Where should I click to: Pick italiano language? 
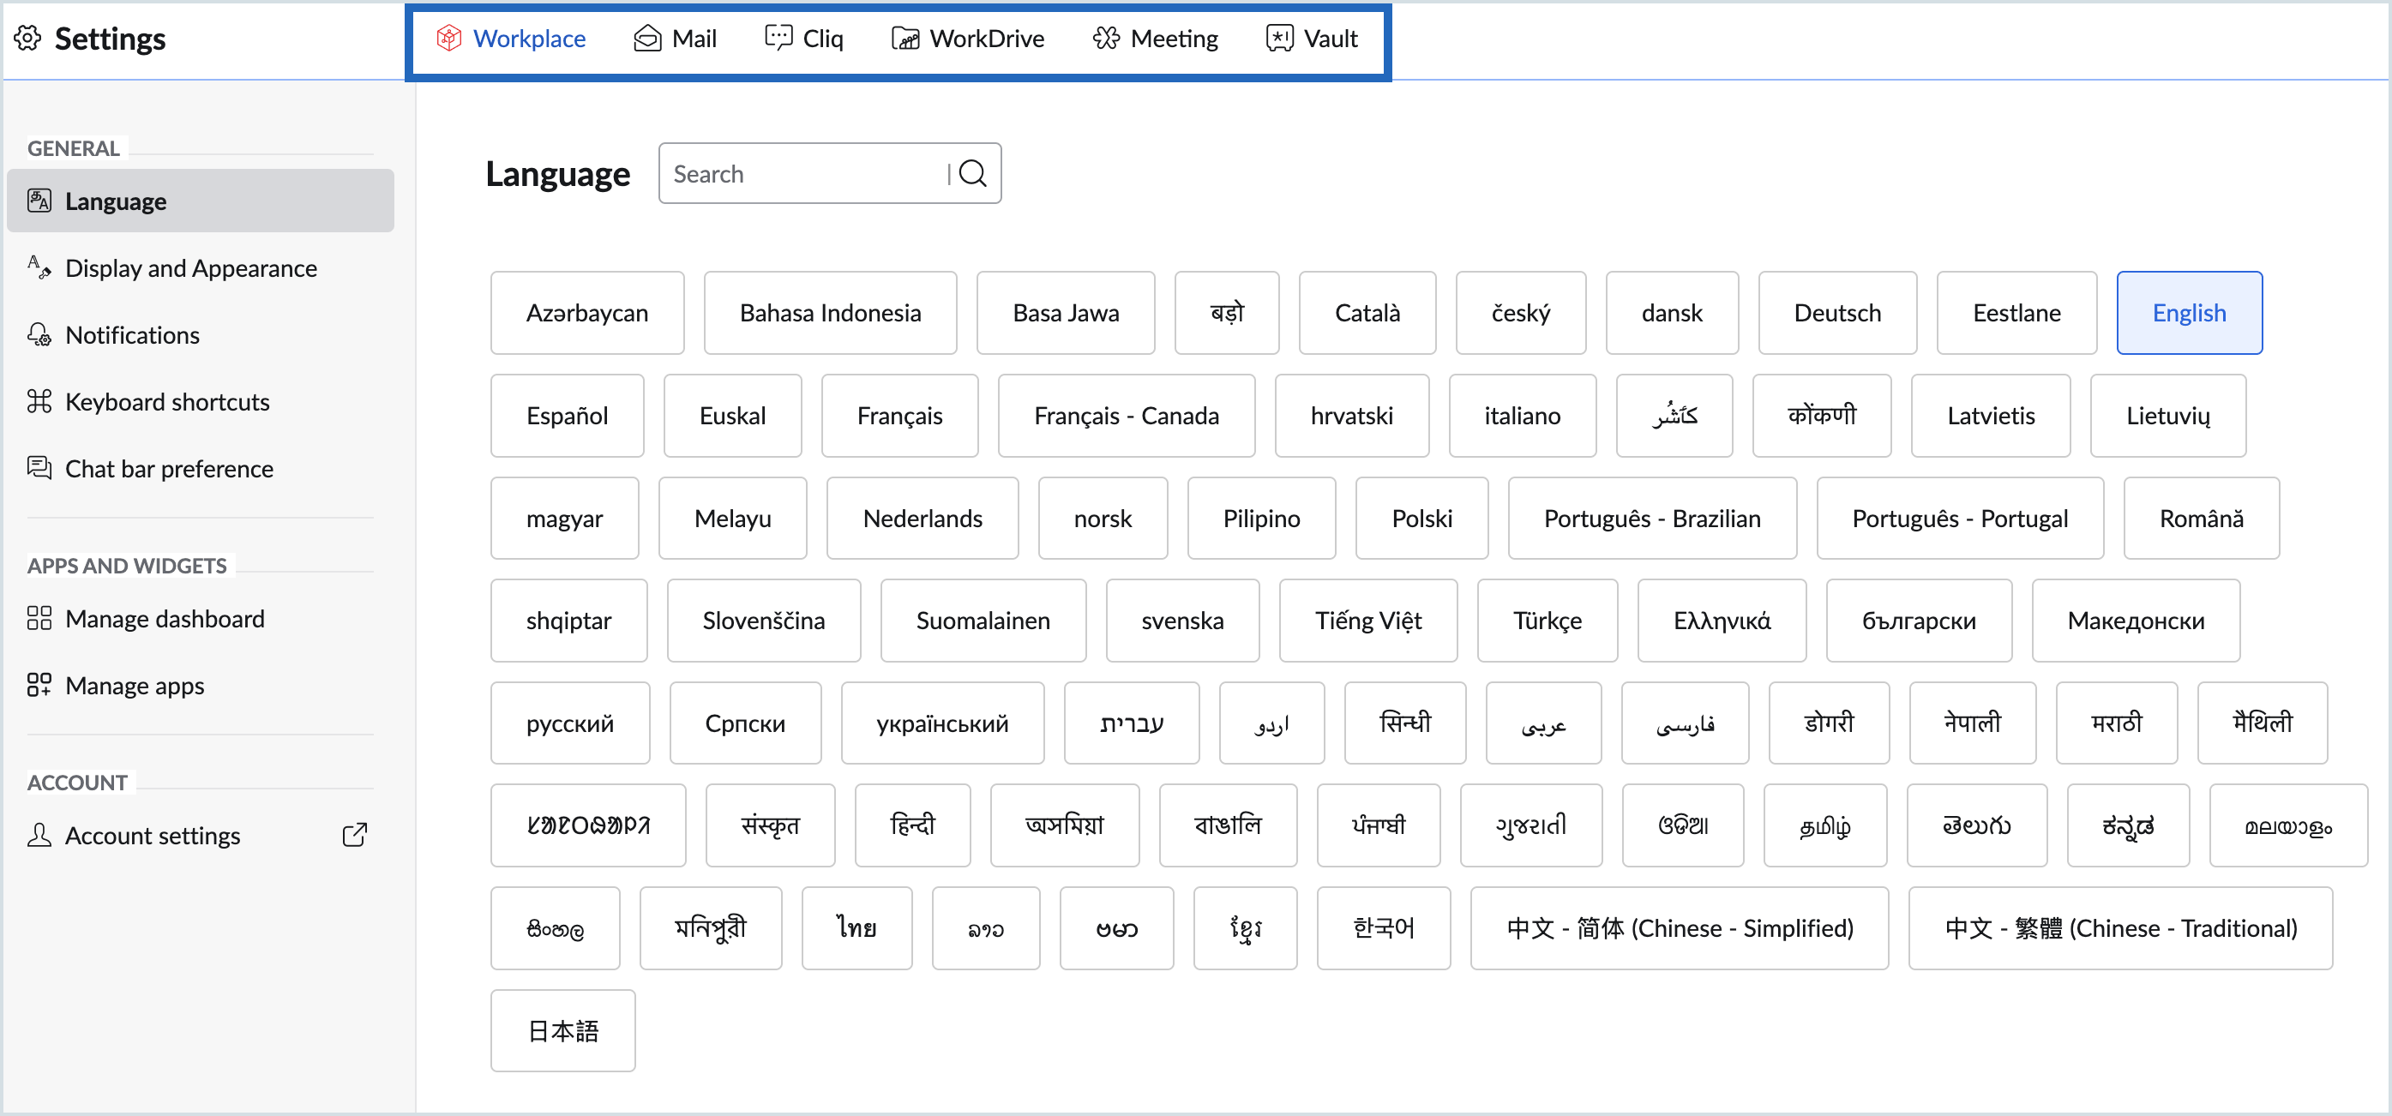tap(1522, 416)
